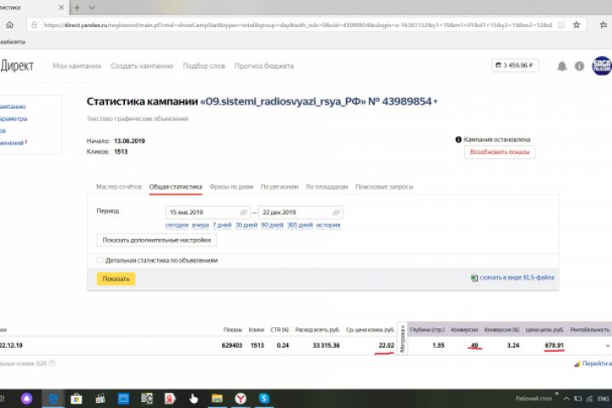Image resolution: width=612 pixels, height=408 pixels.
Task: Open calendar icon of end date field
Action: pyautogui.click(x=336, y=212)
